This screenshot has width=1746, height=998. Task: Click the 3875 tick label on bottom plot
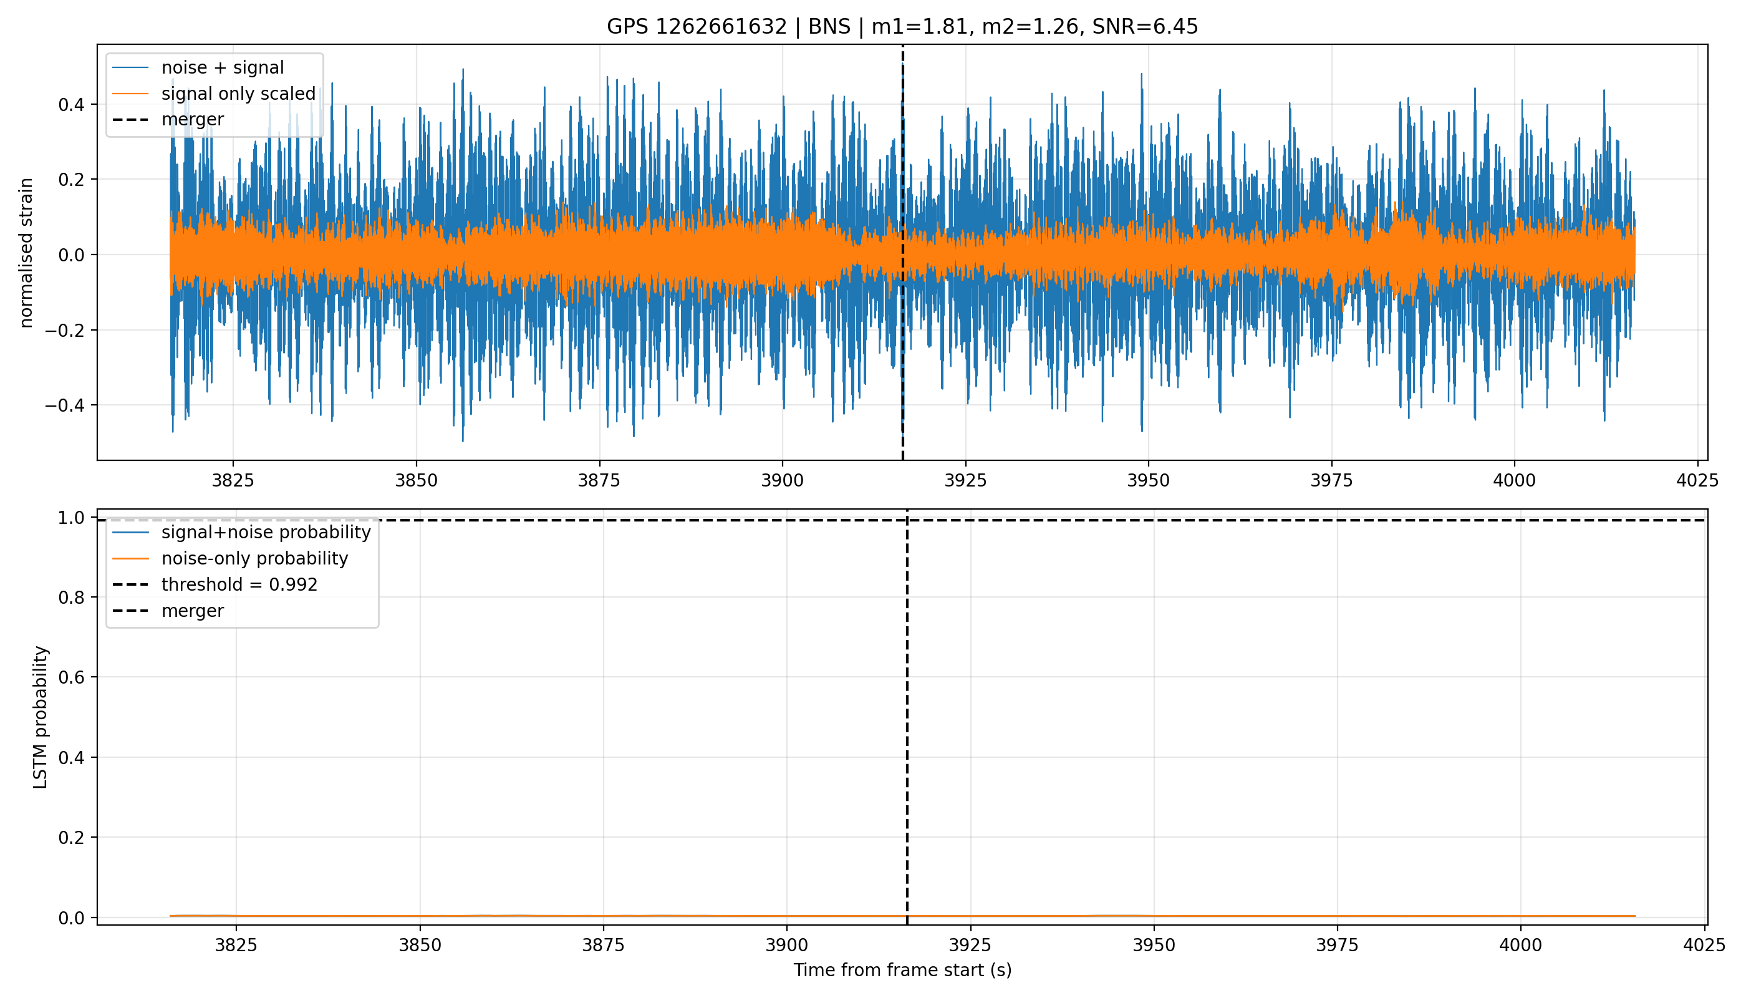[603, 945]
